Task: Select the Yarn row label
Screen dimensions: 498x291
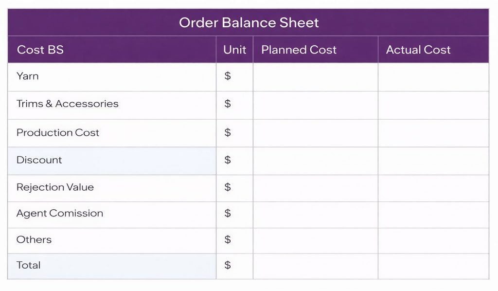Action: pyautogui.click(x=28, y=76)
